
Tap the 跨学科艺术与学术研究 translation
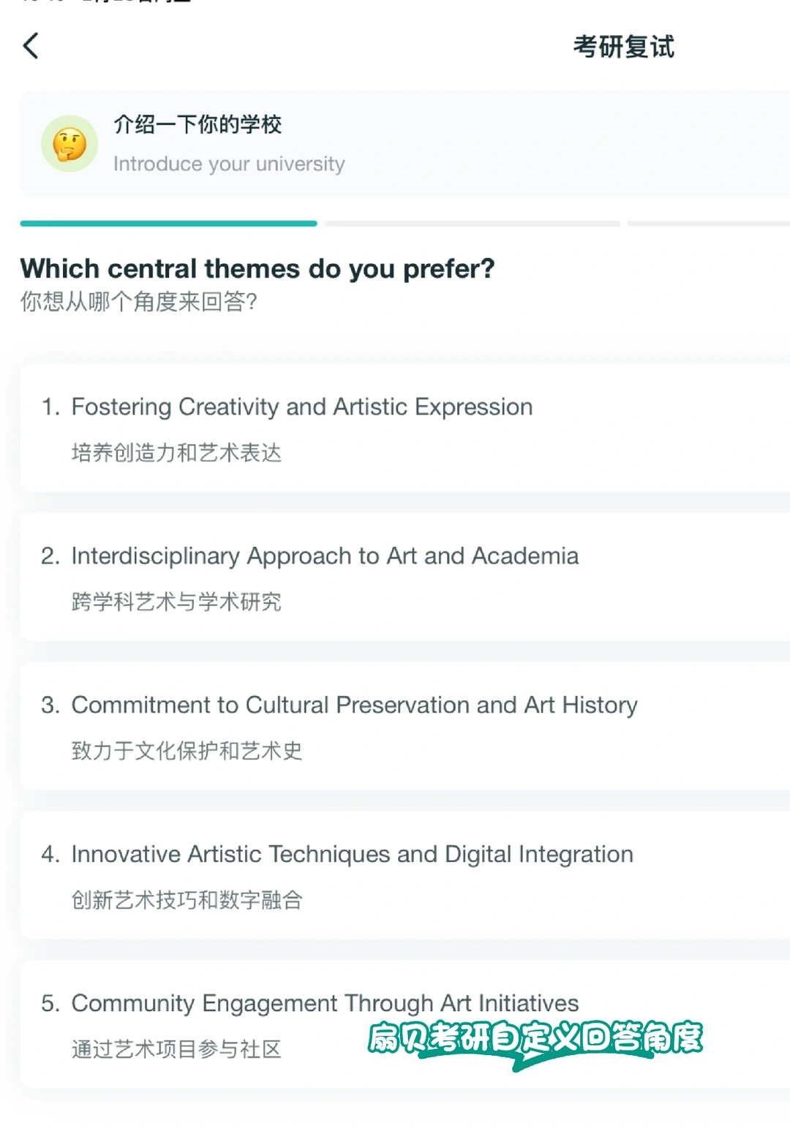point(176,602)
